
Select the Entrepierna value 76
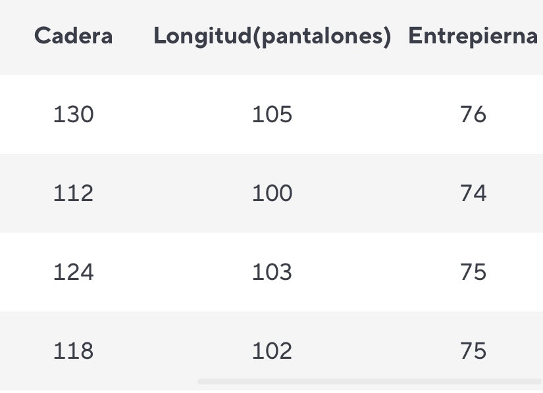[473, 114]
